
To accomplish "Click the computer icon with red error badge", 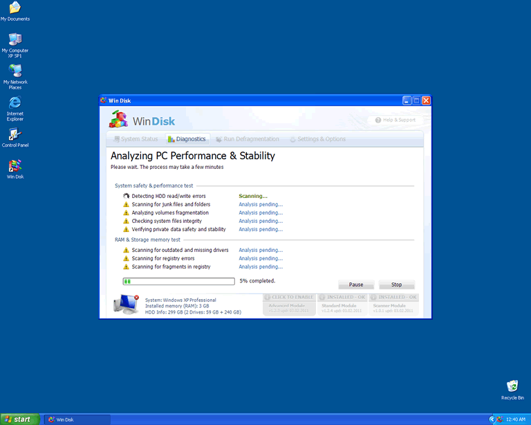I will [126, 304].
